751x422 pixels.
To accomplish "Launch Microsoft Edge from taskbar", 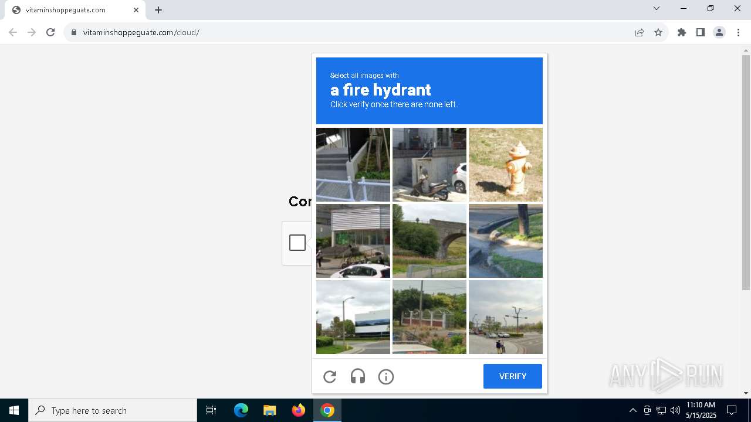I will point(241,410).
